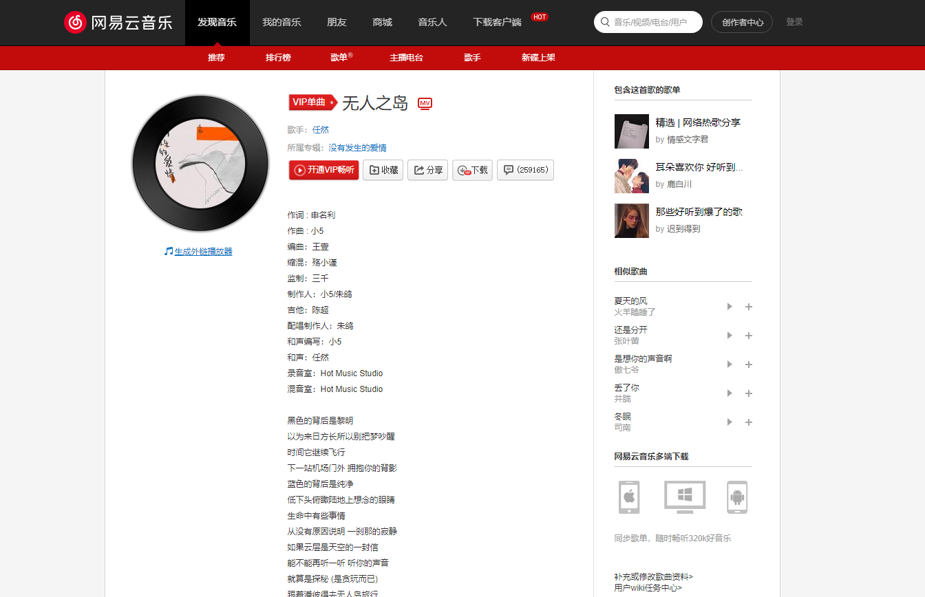Add 冬眠 with plus icon
Viewport: 925px width, 597px height.
749,422
